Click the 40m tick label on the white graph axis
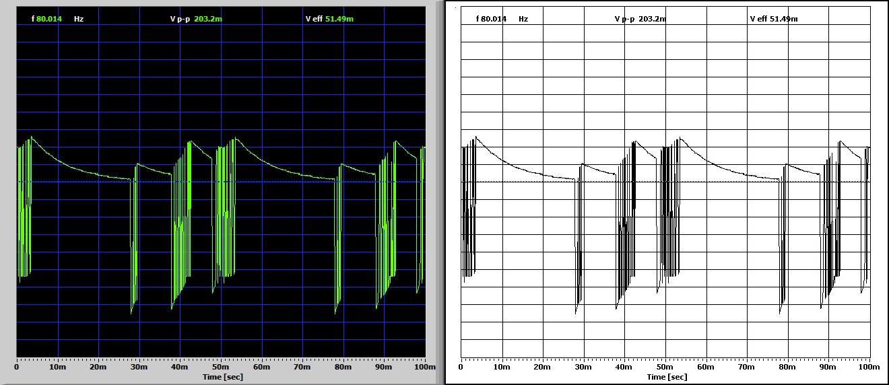The image size is (889, 385). tap(624, 367)
